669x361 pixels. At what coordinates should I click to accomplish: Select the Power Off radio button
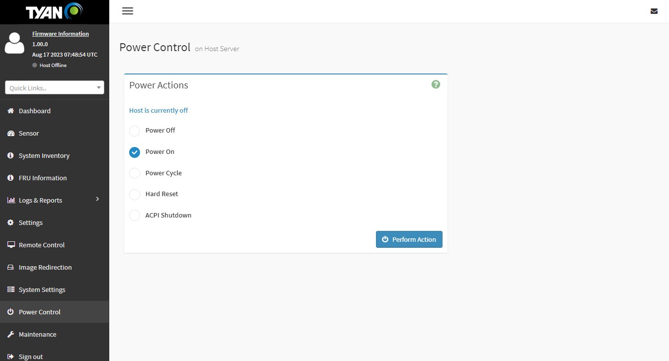(135, 131)
